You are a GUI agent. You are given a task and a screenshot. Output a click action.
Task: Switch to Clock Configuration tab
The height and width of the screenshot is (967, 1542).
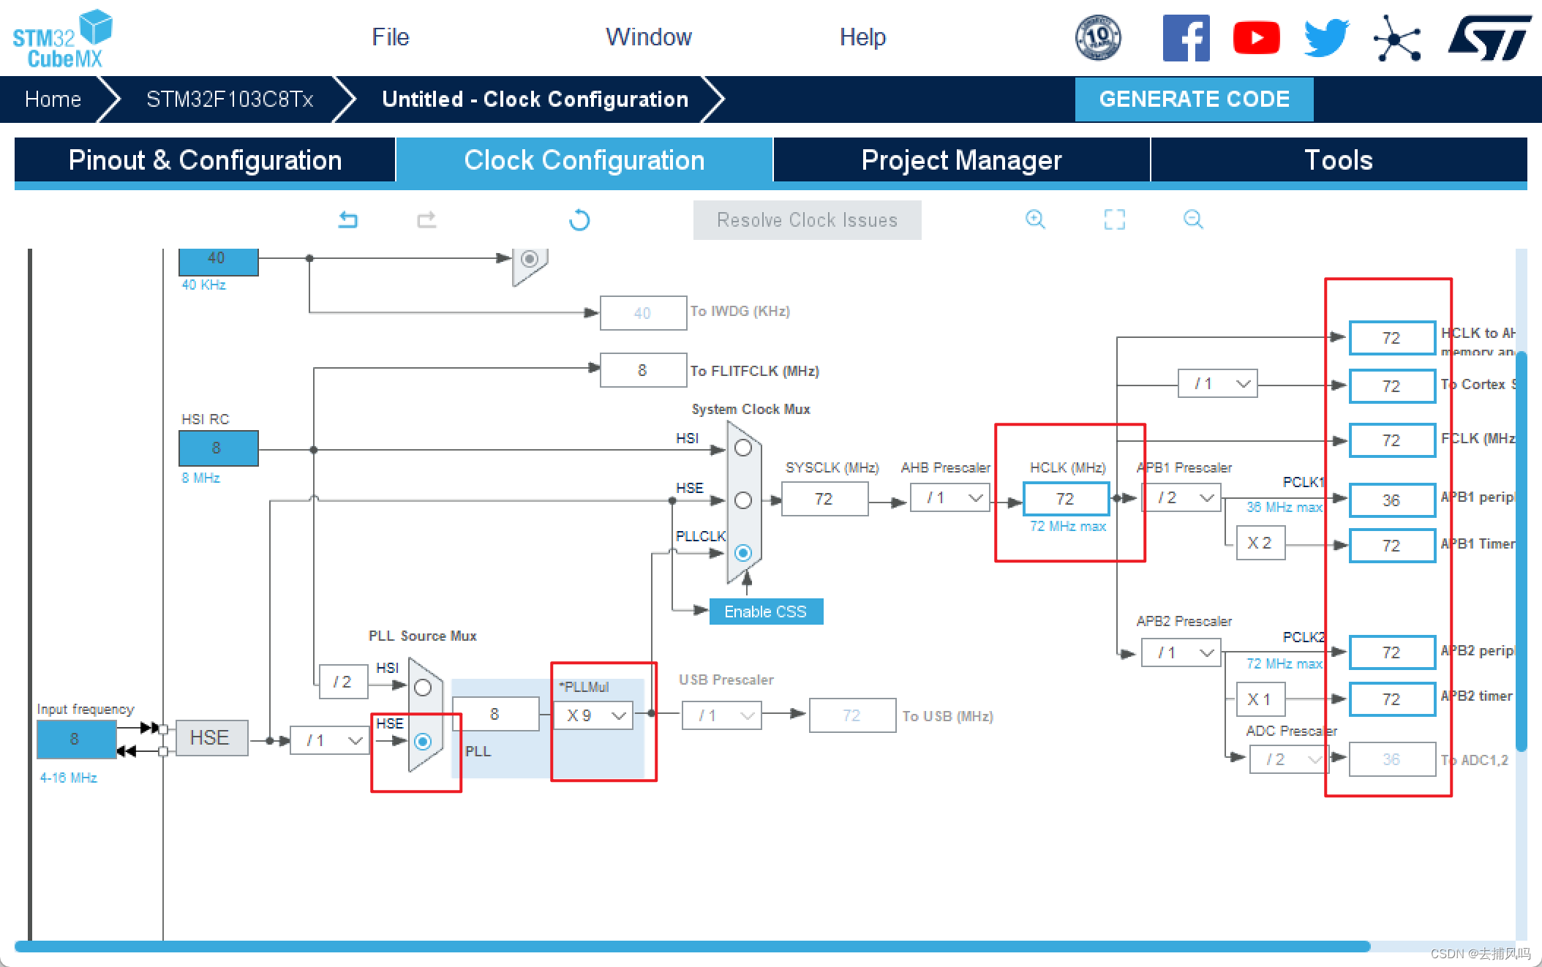[584, 160]
